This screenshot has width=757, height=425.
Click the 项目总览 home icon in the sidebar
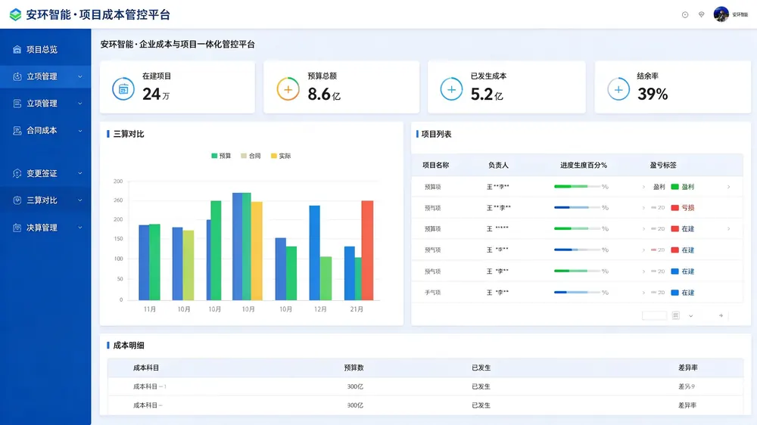[17, 49]
